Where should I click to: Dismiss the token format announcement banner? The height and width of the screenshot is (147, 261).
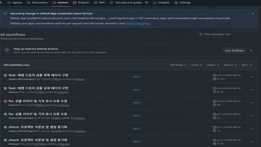(x=253, y=14)
